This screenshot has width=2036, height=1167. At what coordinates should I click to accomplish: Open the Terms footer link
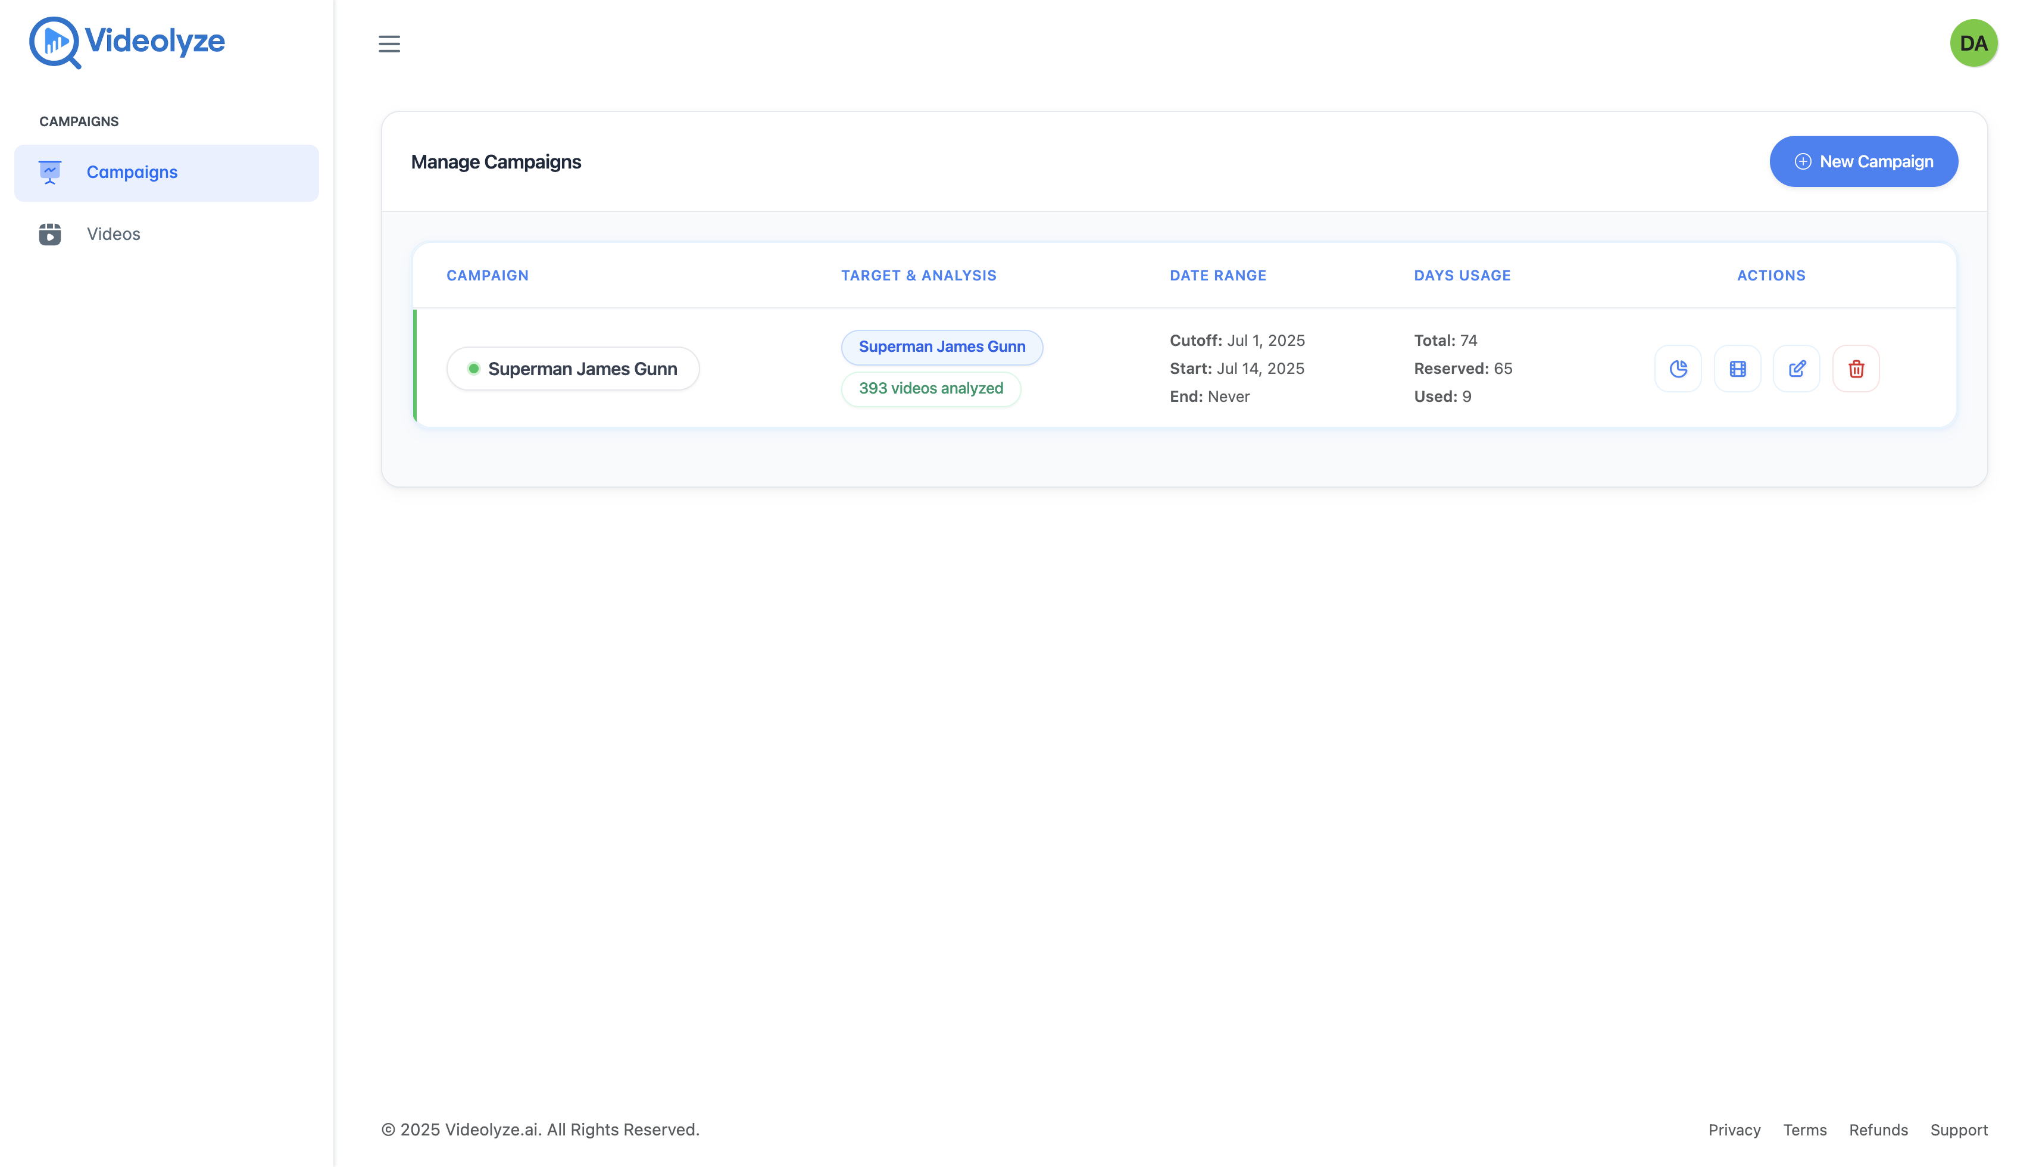tap(1804, 1130)
